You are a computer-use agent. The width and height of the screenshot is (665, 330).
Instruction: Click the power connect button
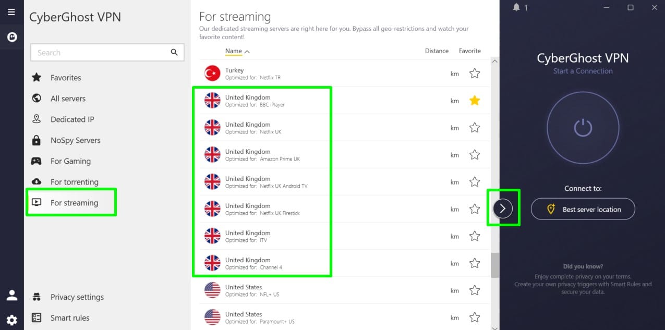(583, 128)
